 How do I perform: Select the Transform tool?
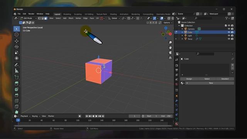coord(17,58)
